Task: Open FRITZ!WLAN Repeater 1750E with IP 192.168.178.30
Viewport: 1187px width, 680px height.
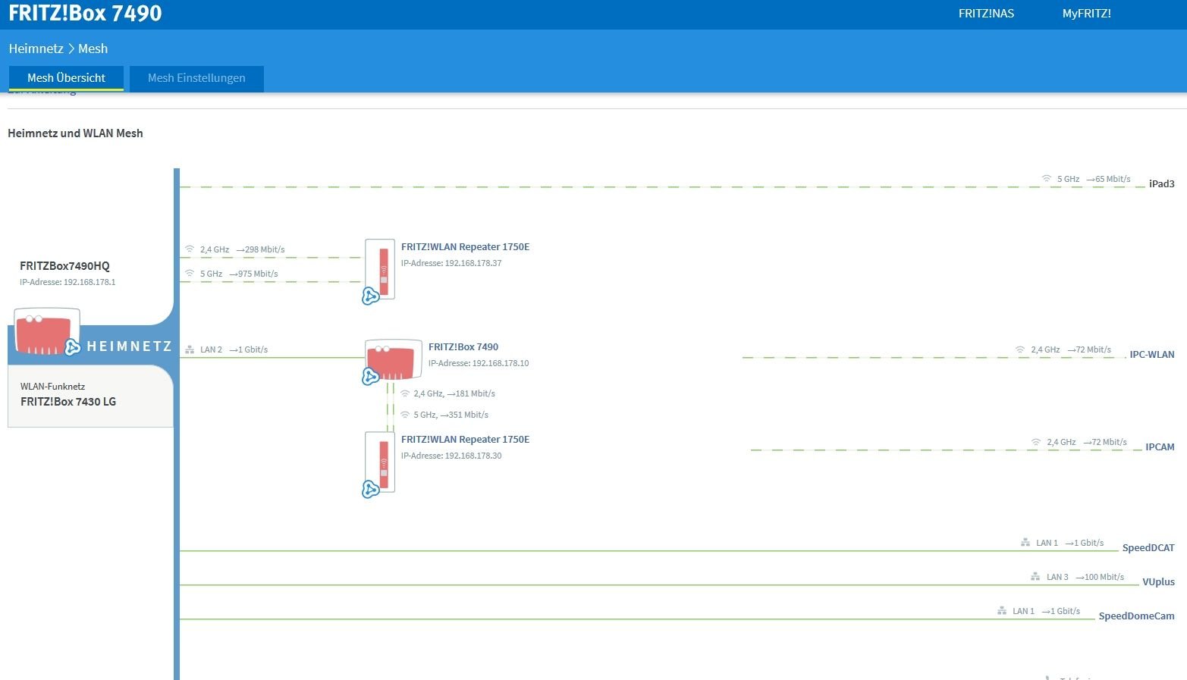Action: click(x=465, y=440)
